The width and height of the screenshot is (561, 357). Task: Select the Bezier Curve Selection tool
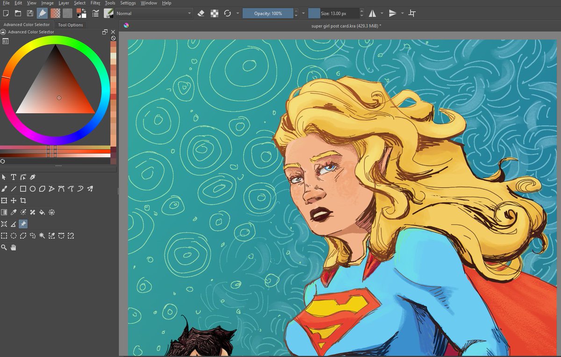(x=61, y=236)
